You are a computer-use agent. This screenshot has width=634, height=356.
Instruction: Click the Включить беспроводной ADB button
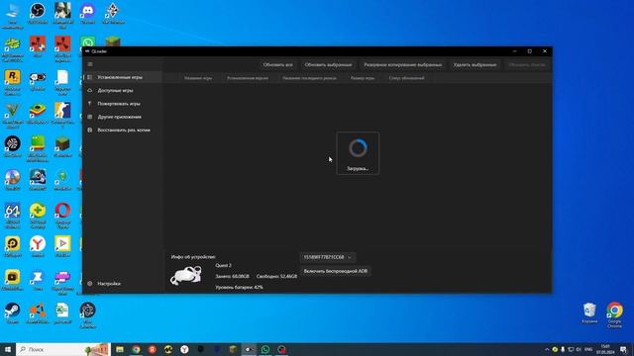(x=336, y=271)
